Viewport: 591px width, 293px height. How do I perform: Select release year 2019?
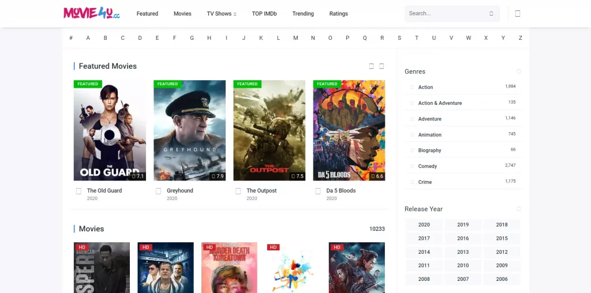coord(463,225)
